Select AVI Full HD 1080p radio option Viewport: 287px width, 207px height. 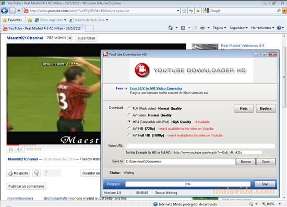129,135
